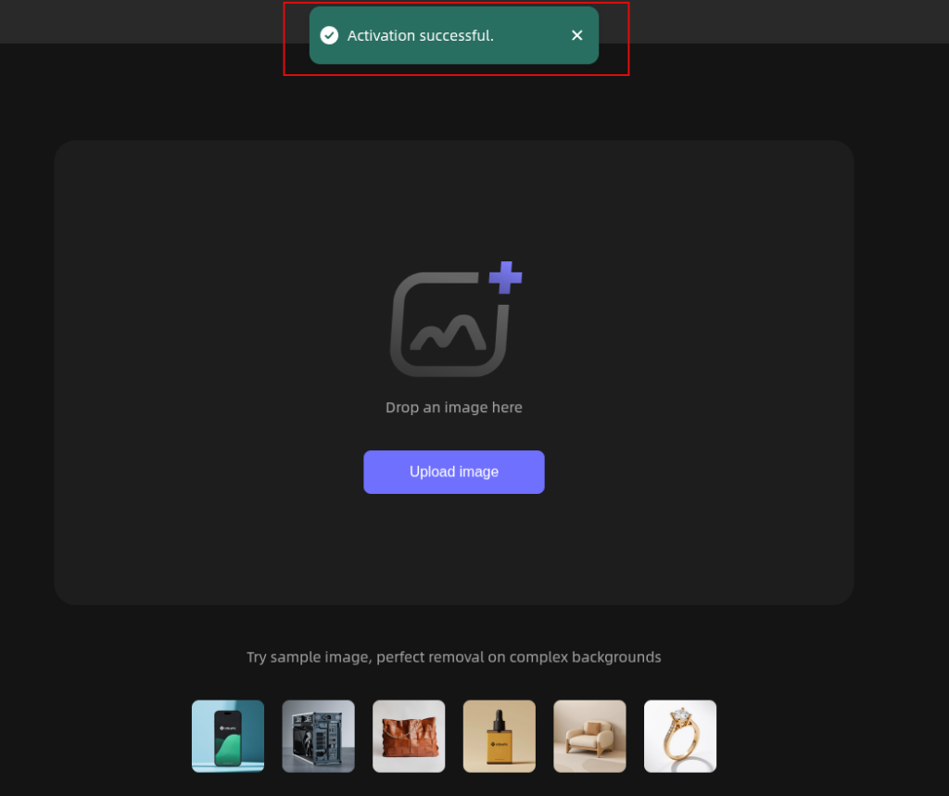Select the beige armchair sample image
Image resolution: width=949 pixels, height=796 pixels.
(590, 736)
